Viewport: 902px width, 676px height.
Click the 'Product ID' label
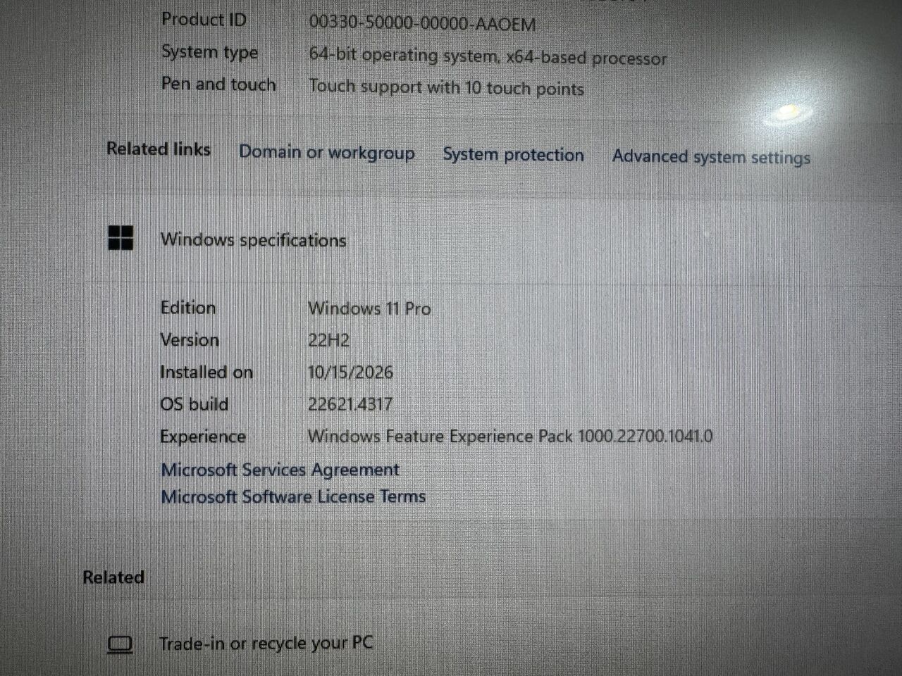204,19
